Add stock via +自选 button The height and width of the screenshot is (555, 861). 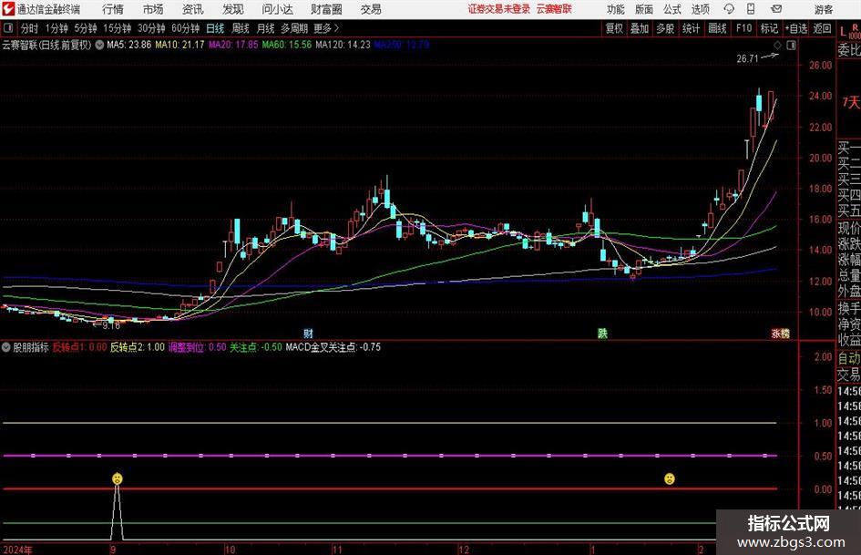coord(796,28)
